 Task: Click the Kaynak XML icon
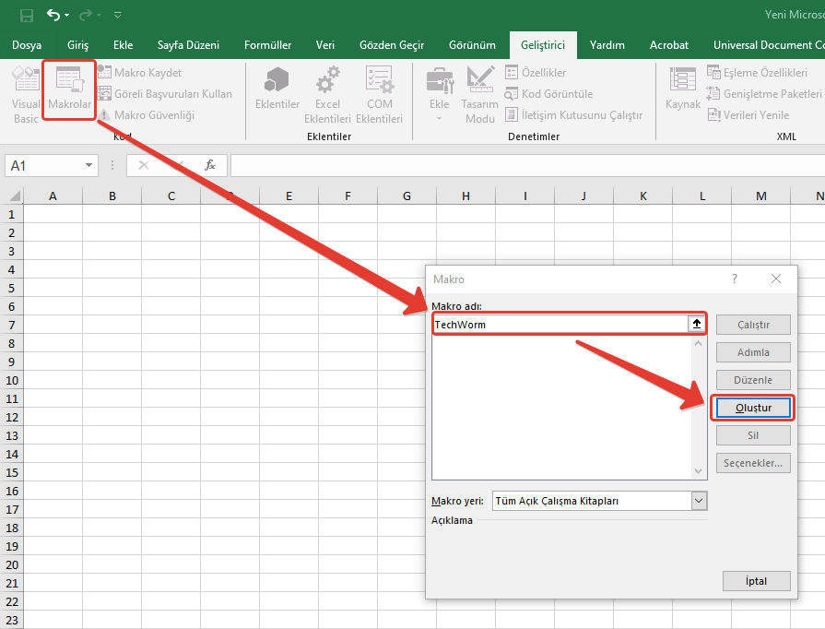pos(683,89)
